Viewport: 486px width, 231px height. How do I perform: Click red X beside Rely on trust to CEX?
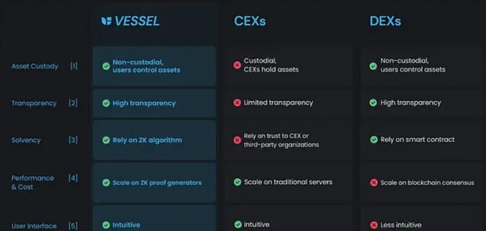237,140
